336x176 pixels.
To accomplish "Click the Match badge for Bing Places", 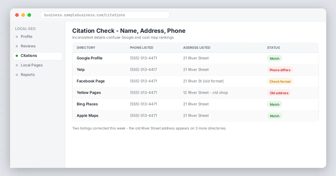I will click(275, 105).
